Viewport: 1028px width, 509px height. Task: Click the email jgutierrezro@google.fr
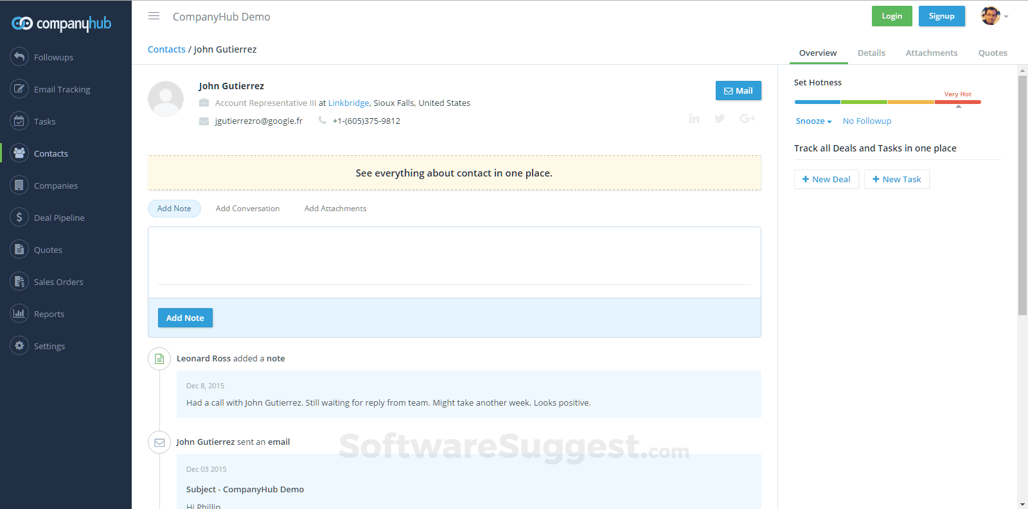[x=258, y=121]
